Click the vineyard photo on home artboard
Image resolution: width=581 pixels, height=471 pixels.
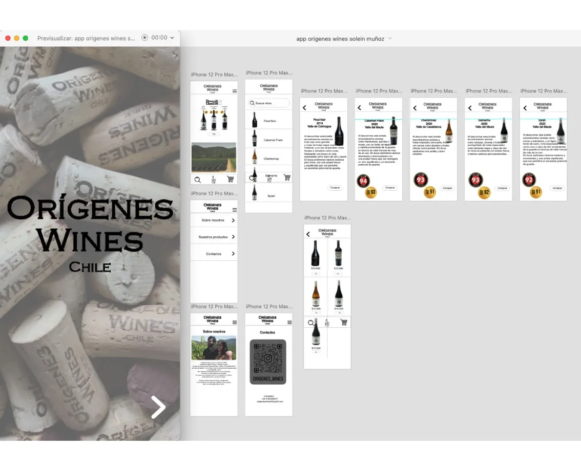214,158
